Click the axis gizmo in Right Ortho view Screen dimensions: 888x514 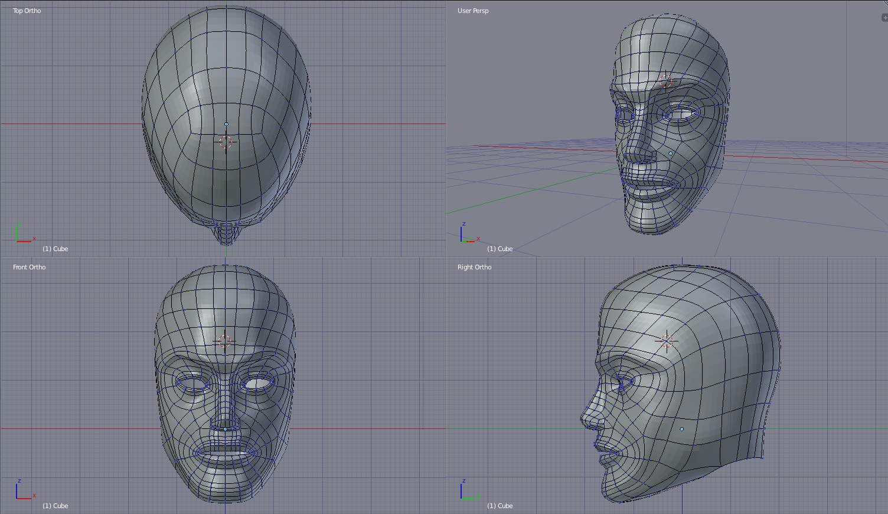point(468,491)
